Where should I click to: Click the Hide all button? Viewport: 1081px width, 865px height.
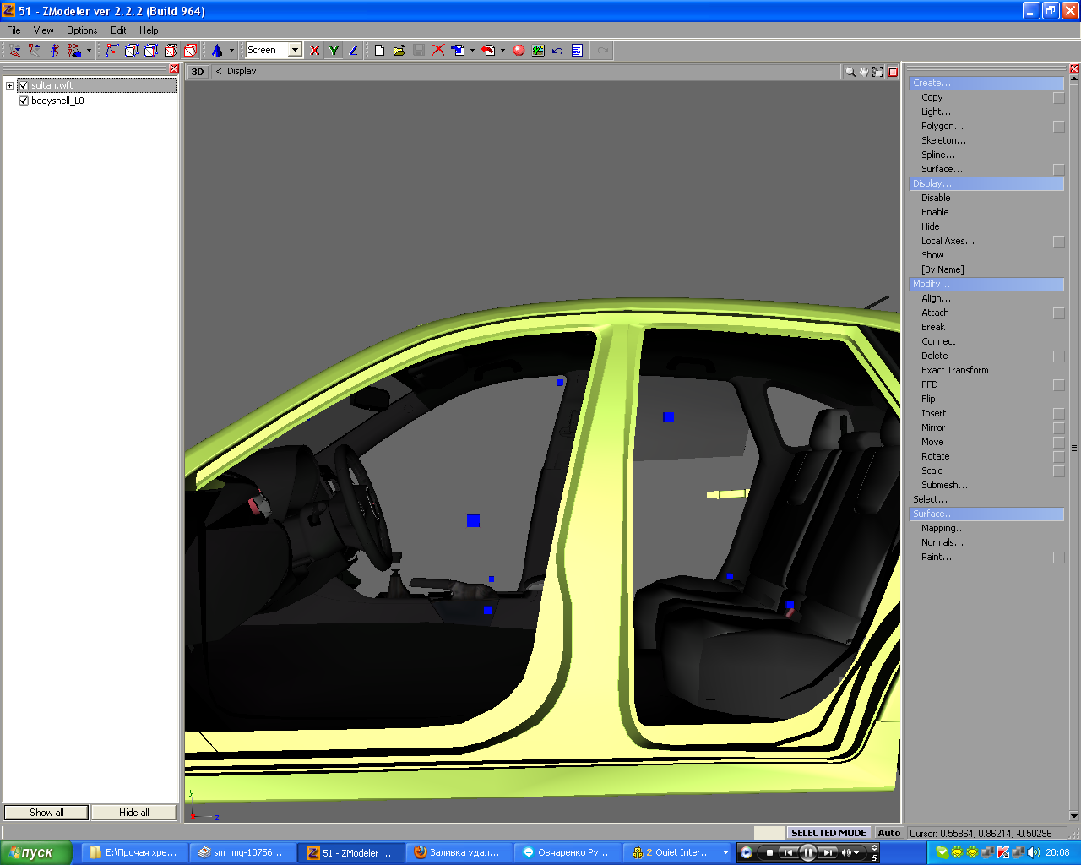[x=134, y=813]
